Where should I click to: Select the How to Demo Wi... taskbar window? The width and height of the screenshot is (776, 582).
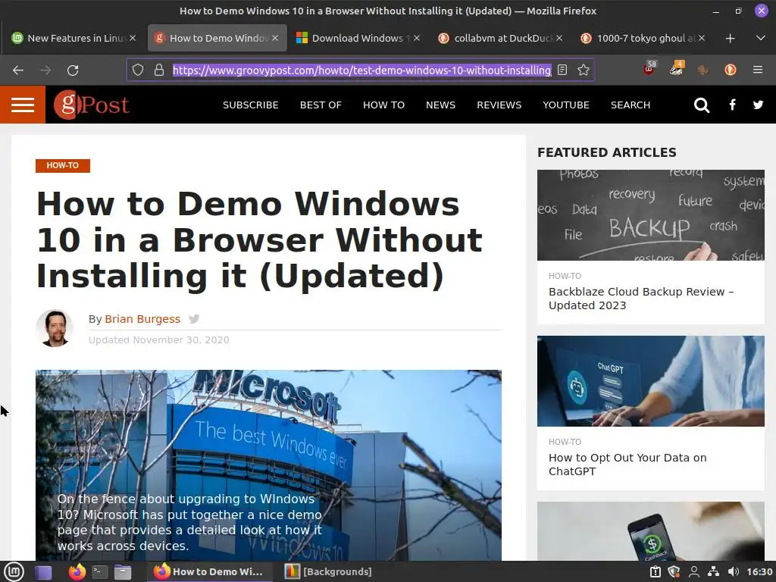click(x=209, y=572)
